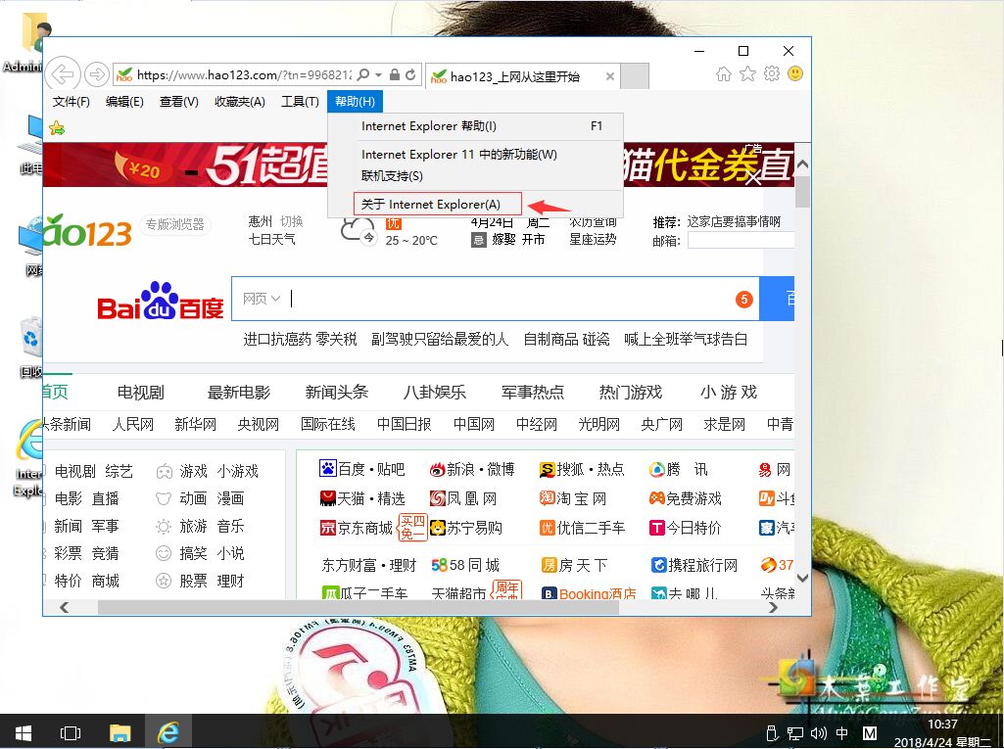Click the security lock icon in address bar
Screen dimensions: 1004x749
[395, 74]
